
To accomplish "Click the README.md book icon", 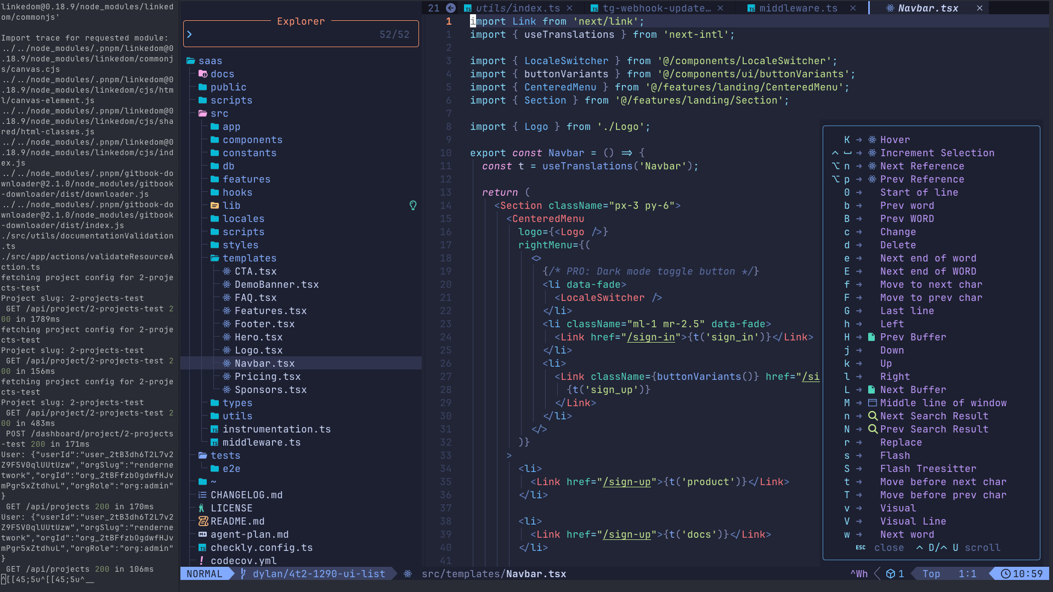I will click(x=203, y=521).
